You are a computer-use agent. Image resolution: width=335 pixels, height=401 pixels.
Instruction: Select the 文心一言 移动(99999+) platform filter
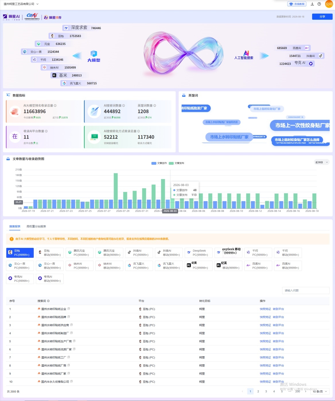tap(50, 266)
